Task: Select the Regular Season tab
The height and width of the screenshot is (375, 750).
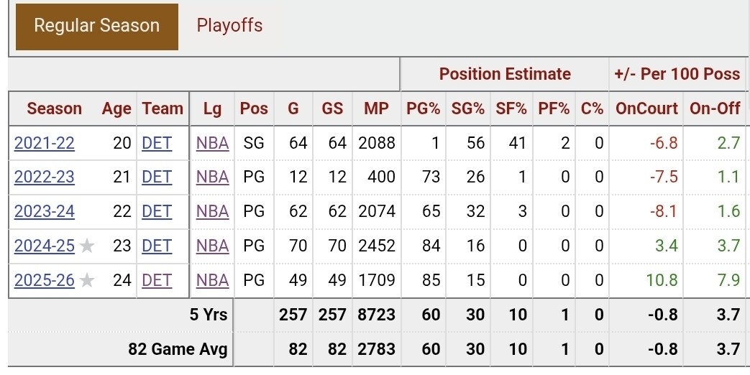Action: click(x=96, y=27)
